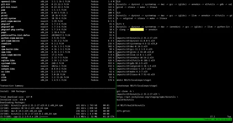Click the 'createrepo $ELFS/localrepo/stage1' line

[137, 86]
